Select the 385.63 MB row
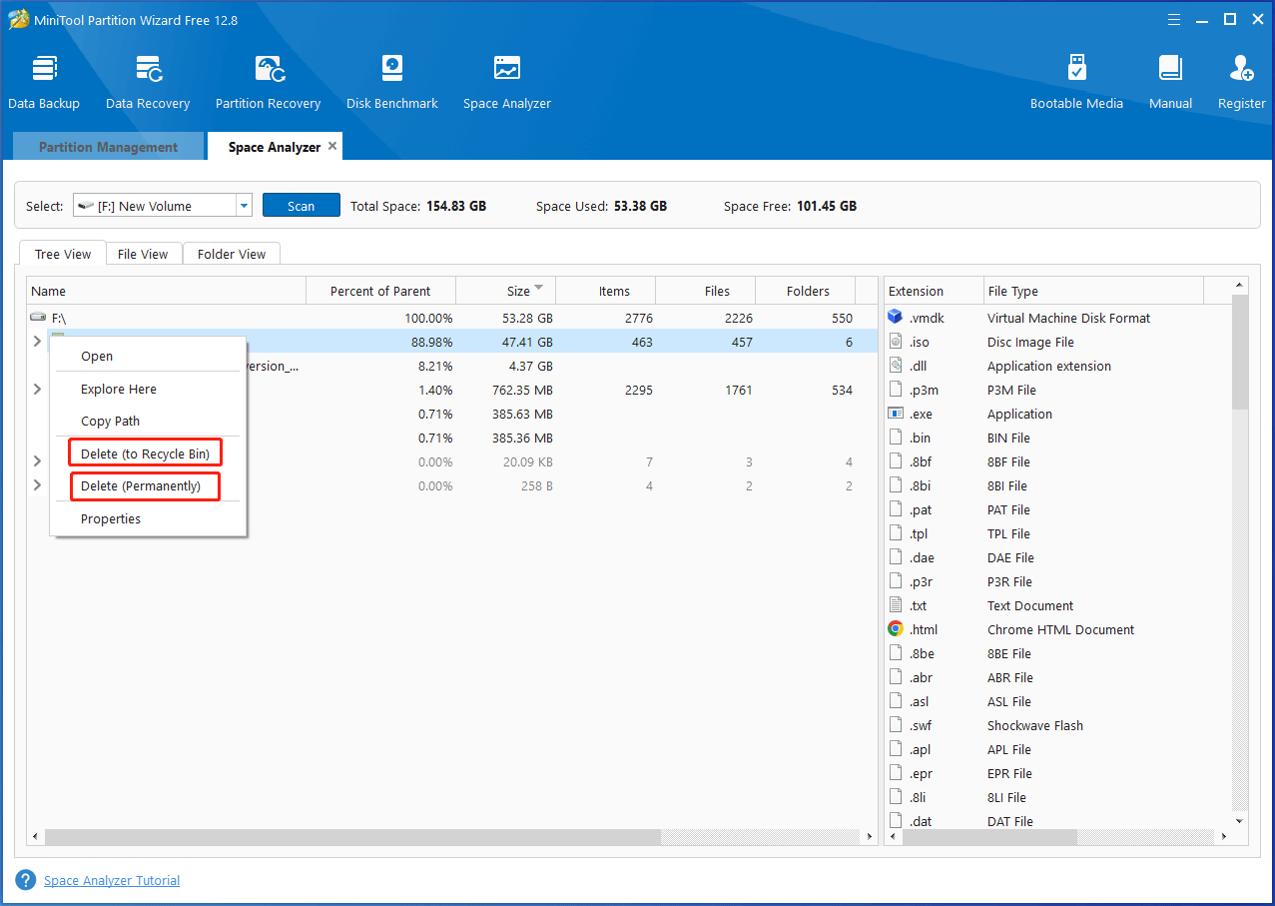Viewport: 1275px width, 906px height. point(452,414)
